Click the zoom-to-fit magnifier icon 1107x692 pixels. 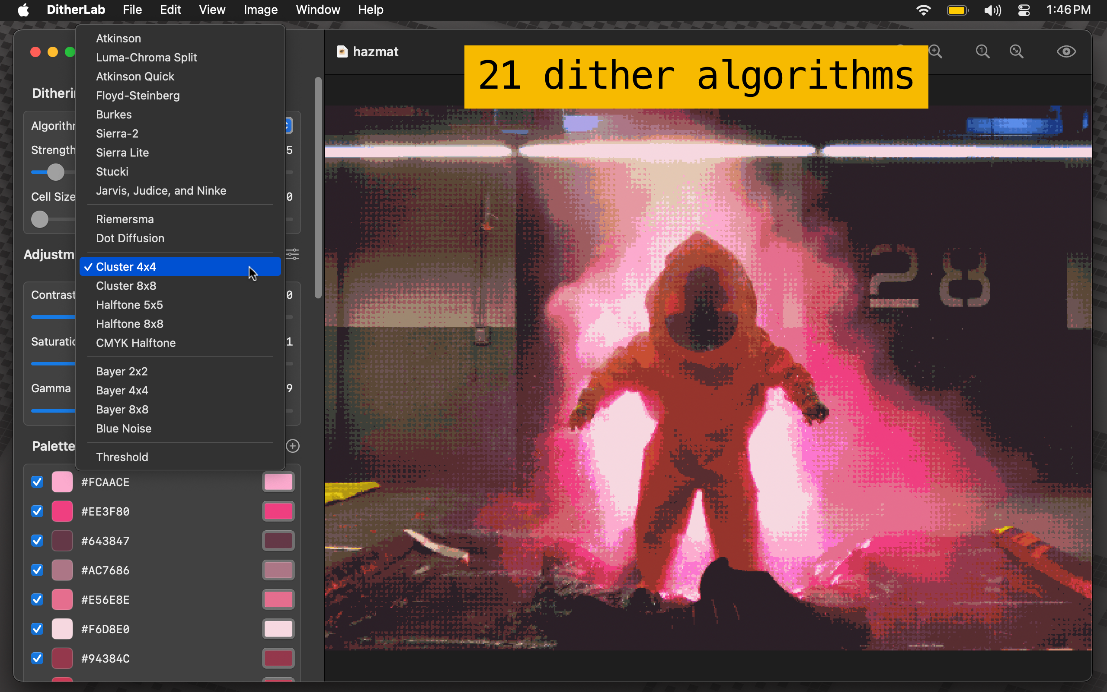pos(1017,51)
